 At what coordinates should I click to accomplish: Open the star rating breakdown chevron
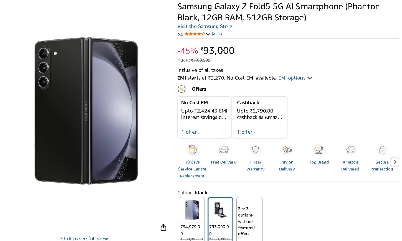[x=208, y=34]
